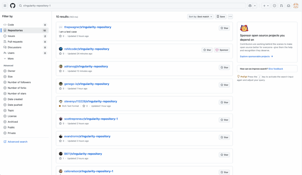
Task: Star rohitcoder's repository
Action: coord(207,50)
